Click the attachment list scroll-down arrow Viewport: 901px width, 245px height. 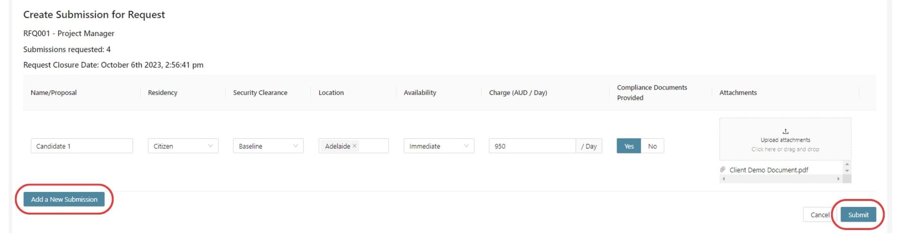click(x=847, y=171)
